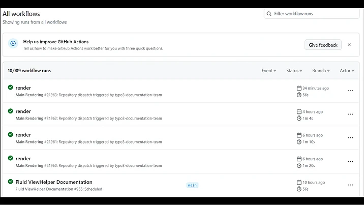Open three-dot menu for run #21963
This screenshot has width=364, height=205.
click(x=350, y=91)
